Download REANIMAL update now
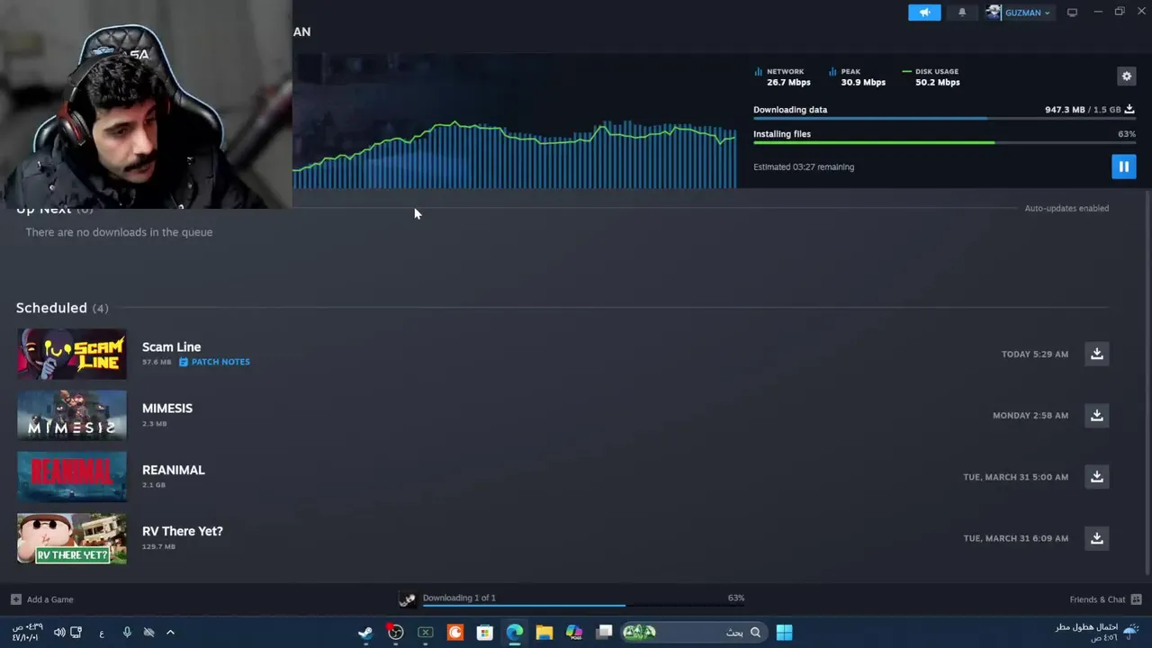This screenshot has height=648, width=1152. click(1096, 477)
